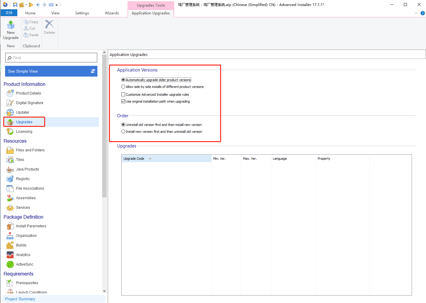This screenshot has width=426, height=303.
Task: Click the ActiveSync green icon
Action: coord(10,264)
